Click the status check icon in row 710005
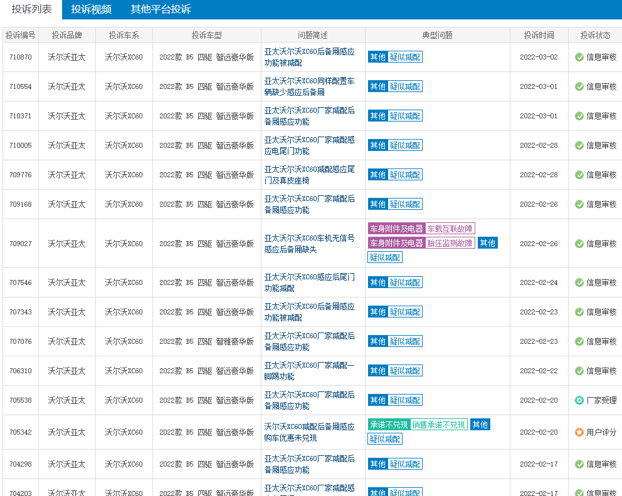Screen dimensions: 622x496 tap(579, 145)
